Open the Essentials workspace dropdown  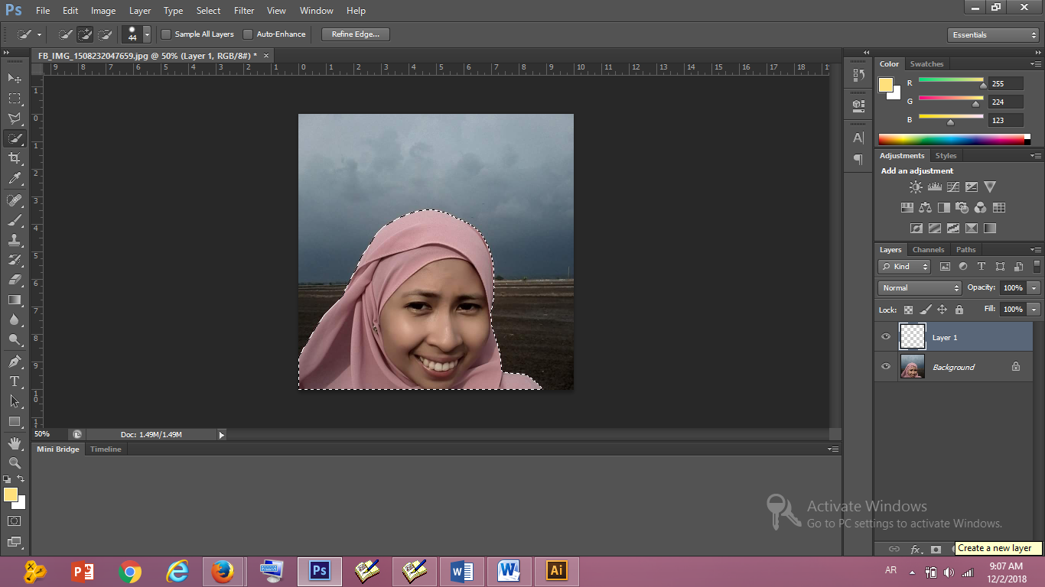(x=992, y=34)
